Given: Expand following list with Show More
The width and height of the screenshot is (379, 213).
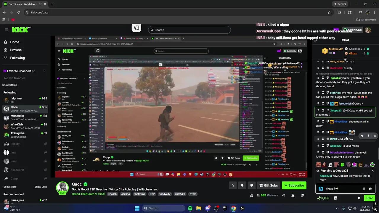Looking at the screenshot, I should [10, 187].
